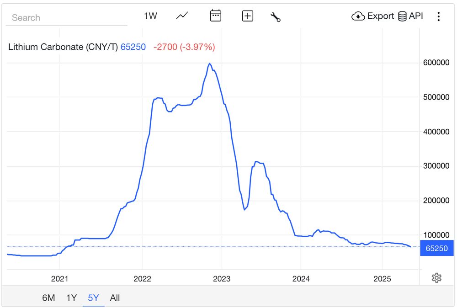Click the 2024 year axis label
The height and width of the screenshot is (308, 457).
[301, 279]
